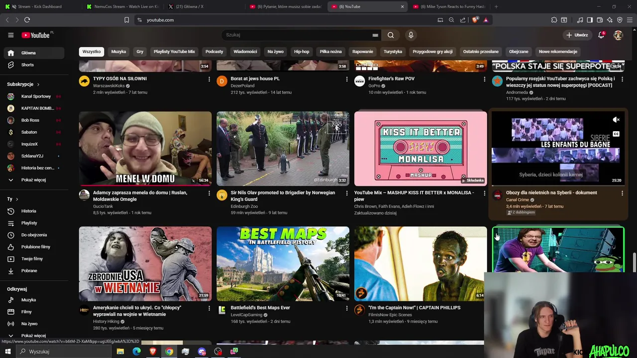Open options for Borat at jews house video
This screenshot has height=358, width=637.
point(347,79)
